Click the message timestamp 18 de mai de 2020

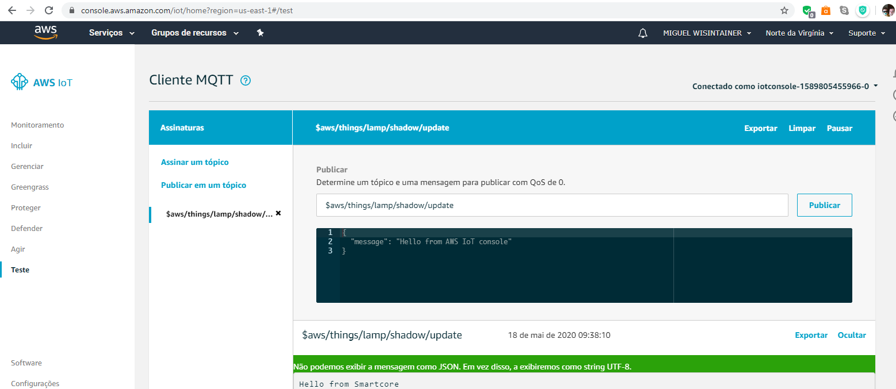click(x=559, y=336)
